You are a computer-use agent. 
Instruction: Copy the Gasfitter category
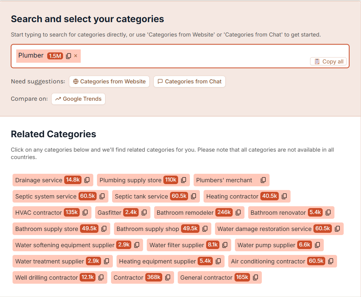click(x=144, y=213)
